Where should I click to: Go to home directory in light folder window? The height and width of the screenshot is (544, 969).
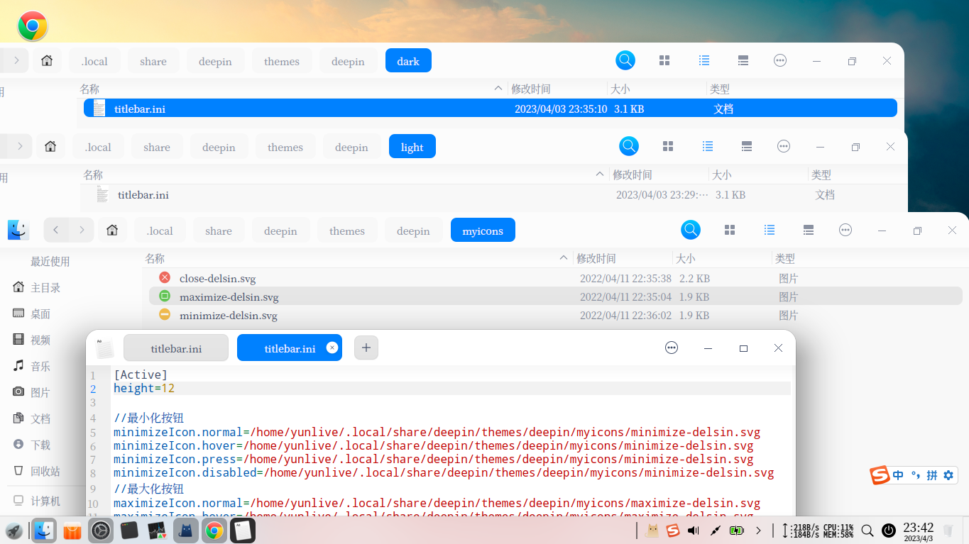click(x=50, y=147)
